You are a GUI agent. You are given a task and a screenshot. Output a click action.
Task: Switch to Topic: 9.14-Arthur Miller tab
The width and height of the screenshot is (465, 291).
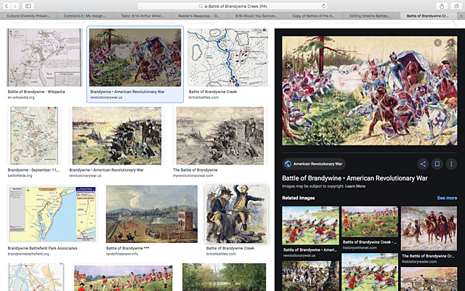[142, 16]
